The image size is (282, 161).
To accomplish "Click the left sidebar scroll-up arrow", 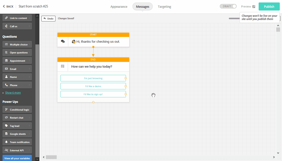I will pyautogui.click(x=37, y=16).
